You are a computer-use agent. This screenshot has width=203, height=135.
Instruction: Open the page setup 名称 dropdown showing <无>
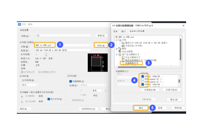[x=64, y=35]
